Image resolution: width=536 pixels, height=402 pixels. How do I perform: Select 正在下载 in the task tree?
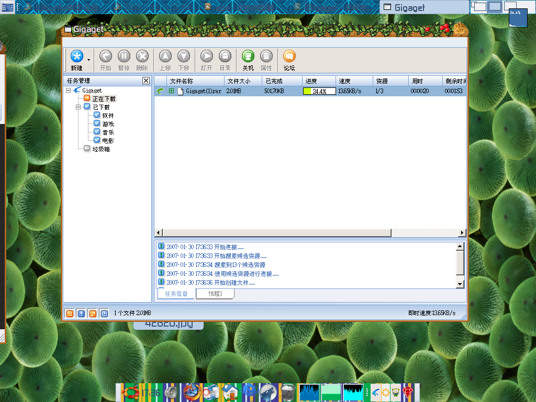pos(104,99)
